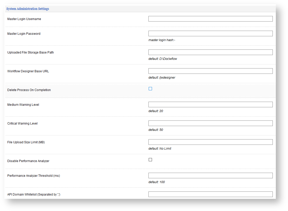Focus the Medium Warning Level input box
The image size is (288, 211).
tap(210, 104)
